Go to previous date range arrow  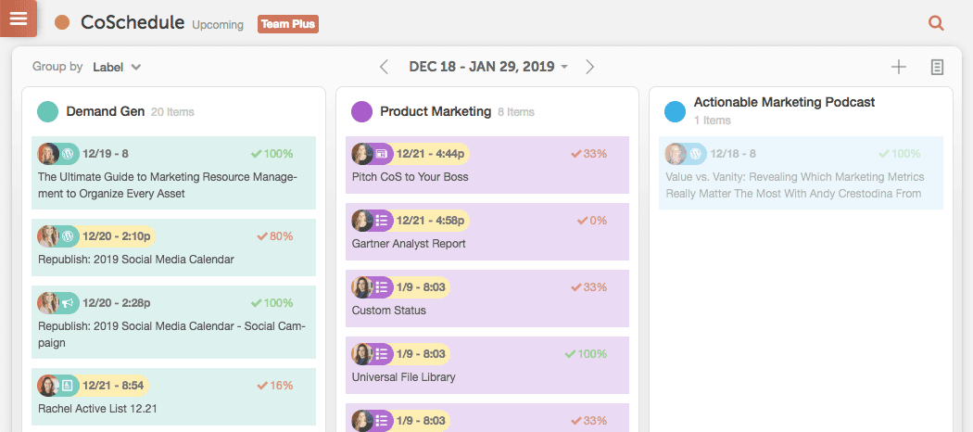coord(385,67)
